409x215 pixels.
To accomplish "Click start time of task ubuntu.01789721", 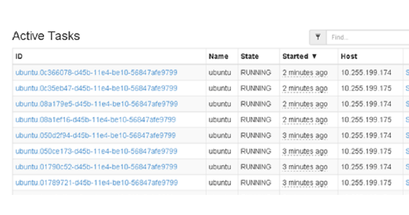I will pos(305,183).
